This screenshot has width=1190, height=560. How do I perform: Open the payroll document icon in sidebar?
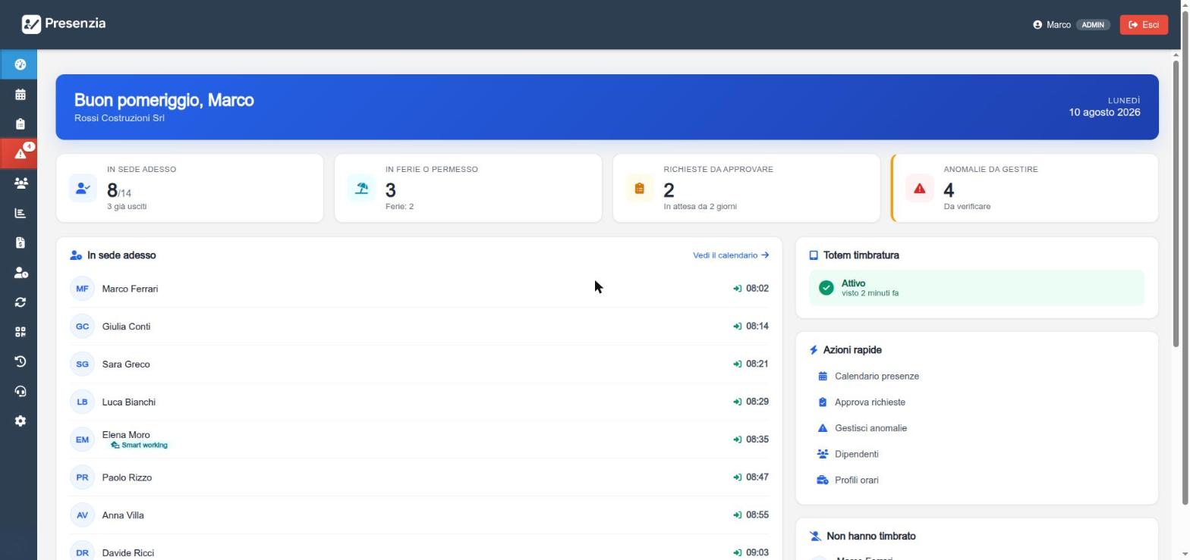pos(20,242)
